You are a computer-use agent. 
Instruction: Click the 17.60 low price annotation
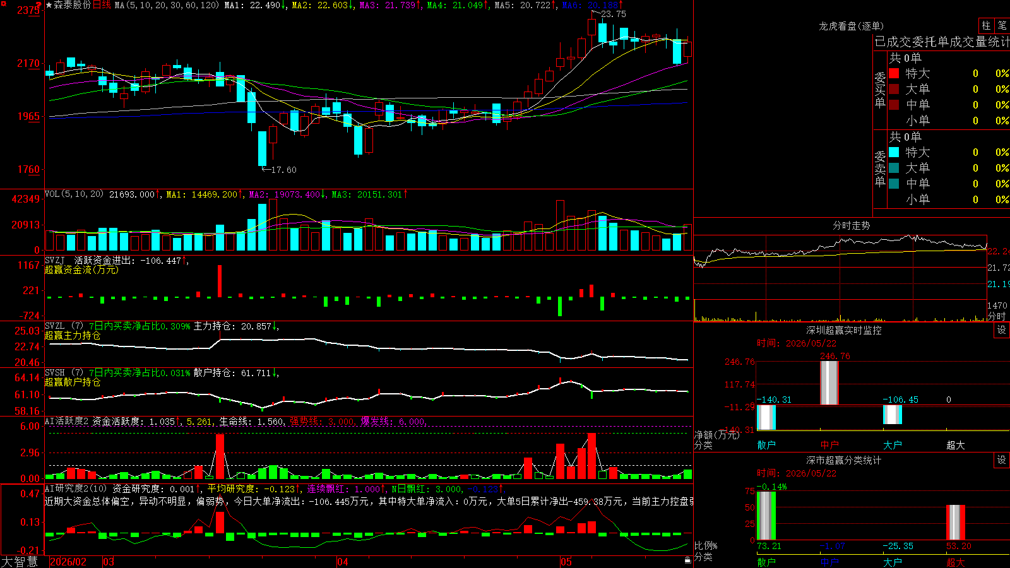[x=283, y=170]
